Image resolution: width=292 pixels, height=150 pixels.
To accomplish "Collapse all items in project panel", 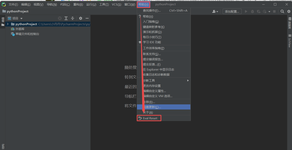I will (72, 18).
